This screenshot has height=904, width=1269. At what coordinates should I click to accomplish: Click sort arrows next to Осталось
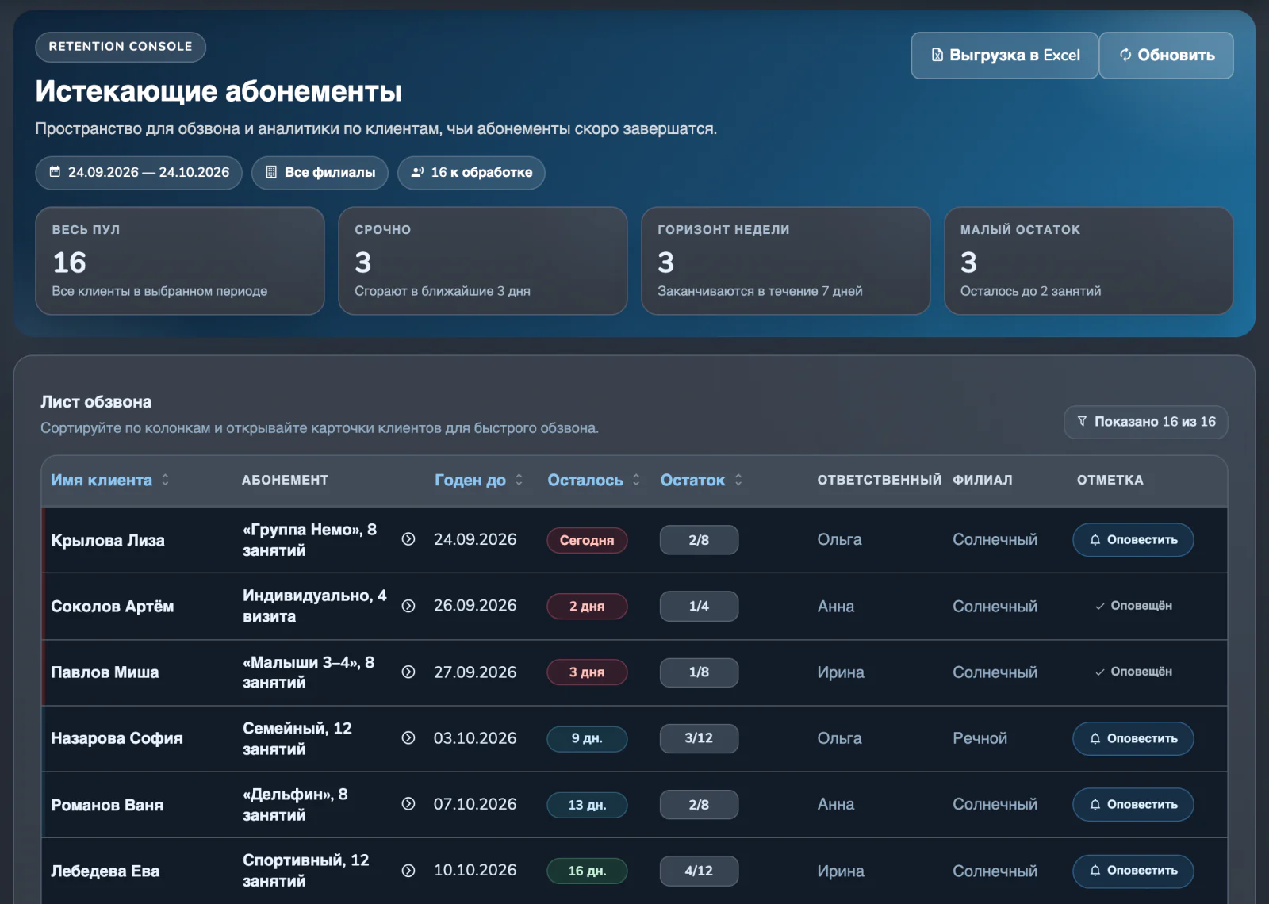tap(636, 480)
